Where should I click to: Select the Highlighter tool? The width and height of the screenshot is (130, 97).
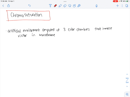(x=60, y=6)
